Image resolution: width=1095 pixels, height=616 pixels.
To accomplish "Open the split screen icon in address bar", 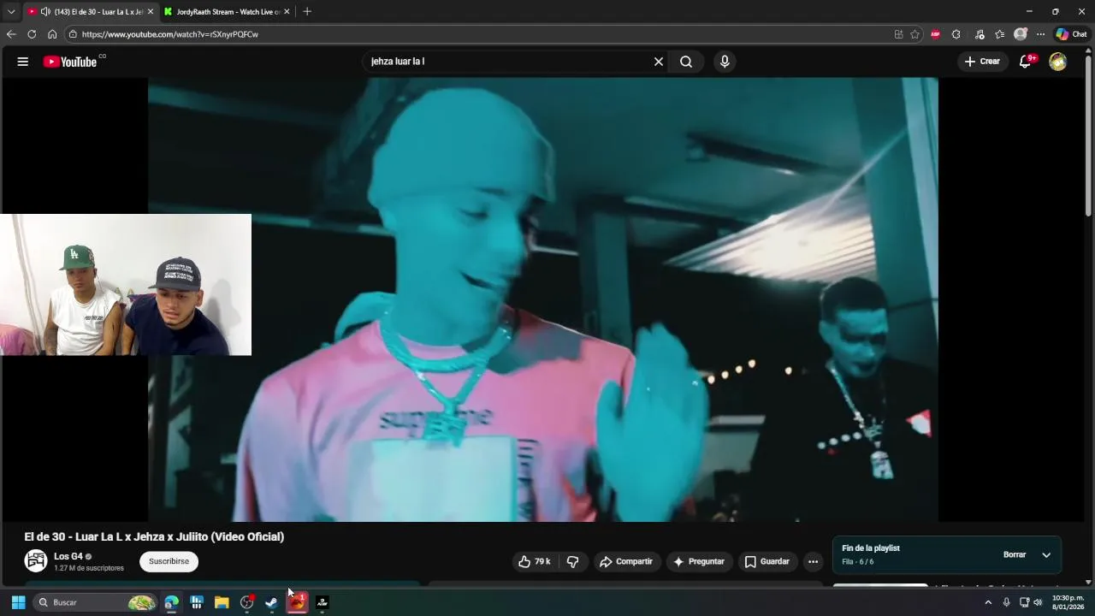I will 898,34.
